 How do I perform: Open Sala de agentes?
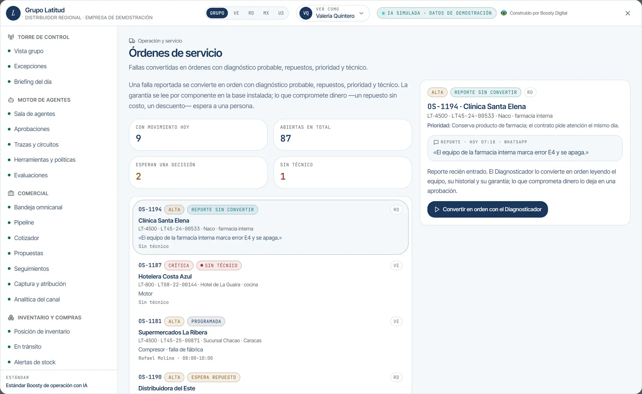[x=35, y=114]
